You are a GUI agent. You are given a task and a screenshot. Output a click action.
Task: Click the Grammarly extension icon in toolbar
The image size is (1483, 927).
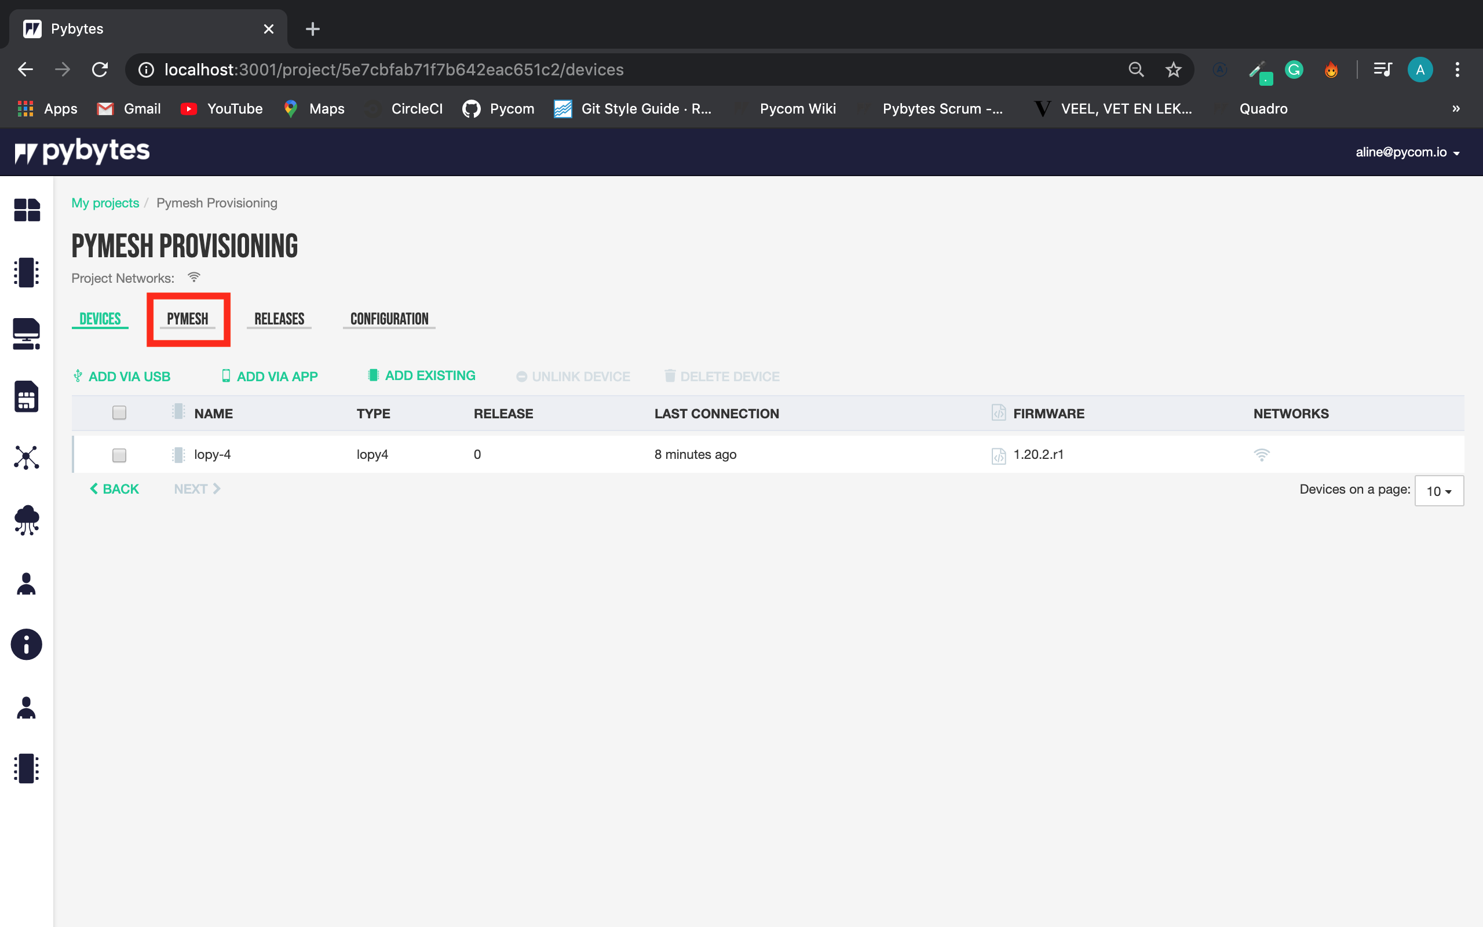[1294, 70]
